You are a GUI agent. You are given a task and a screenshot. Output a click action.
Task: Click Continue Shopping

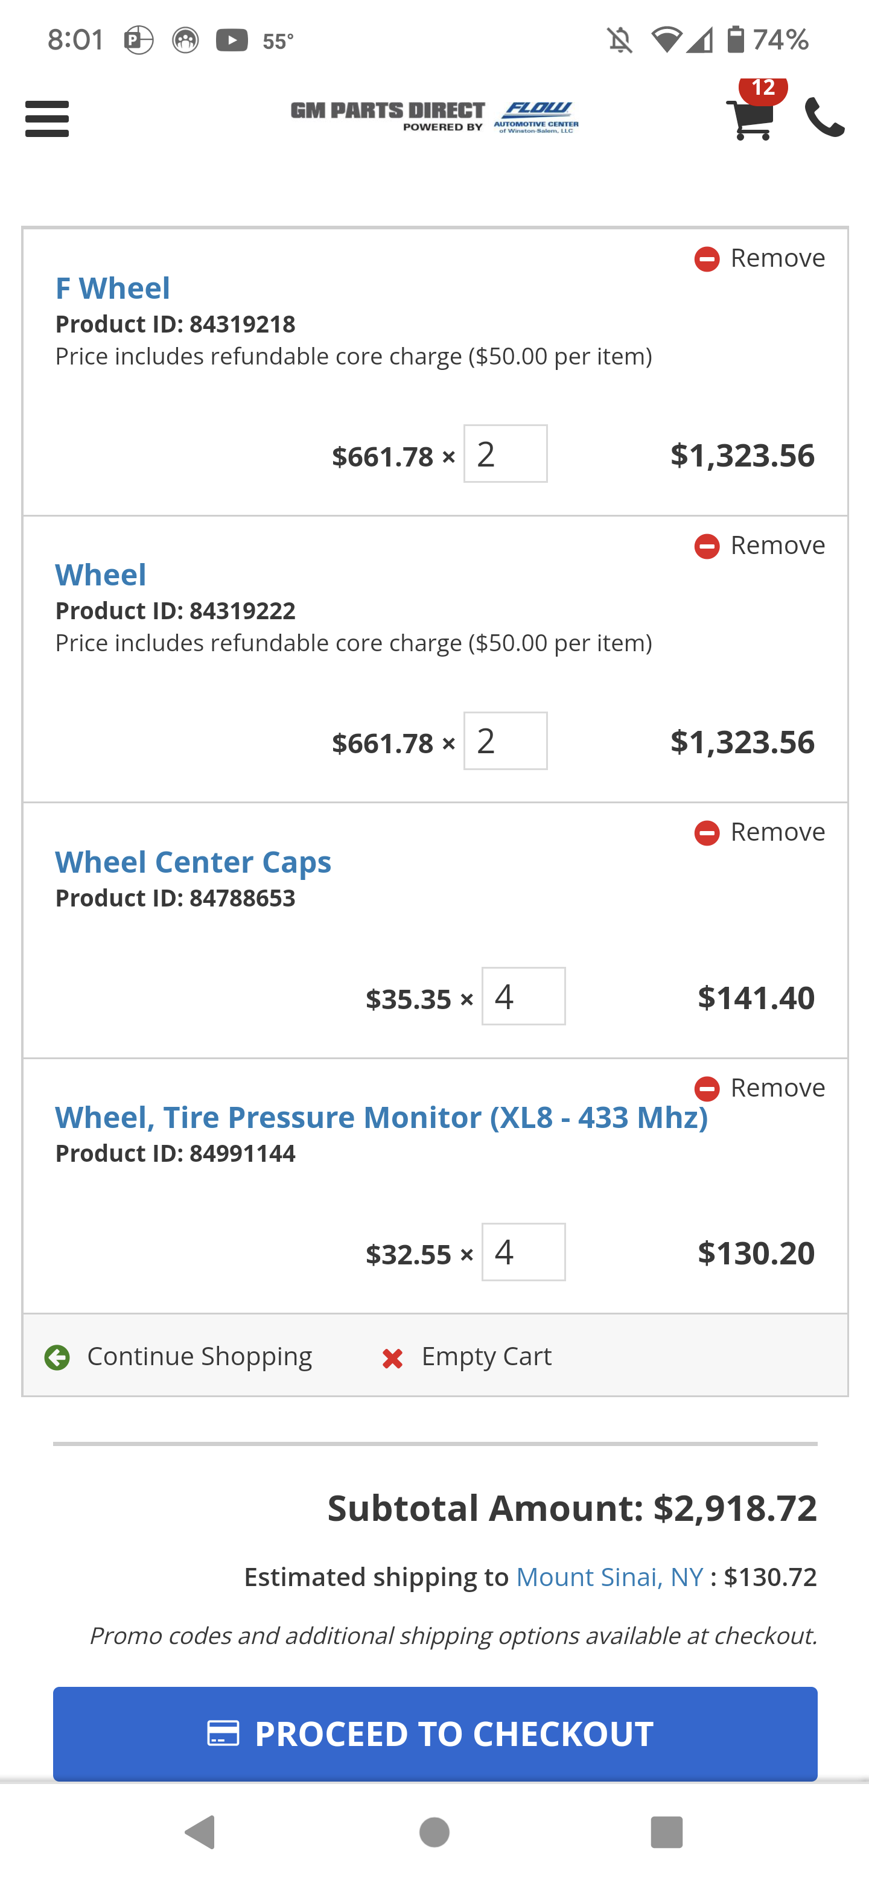179,1357
